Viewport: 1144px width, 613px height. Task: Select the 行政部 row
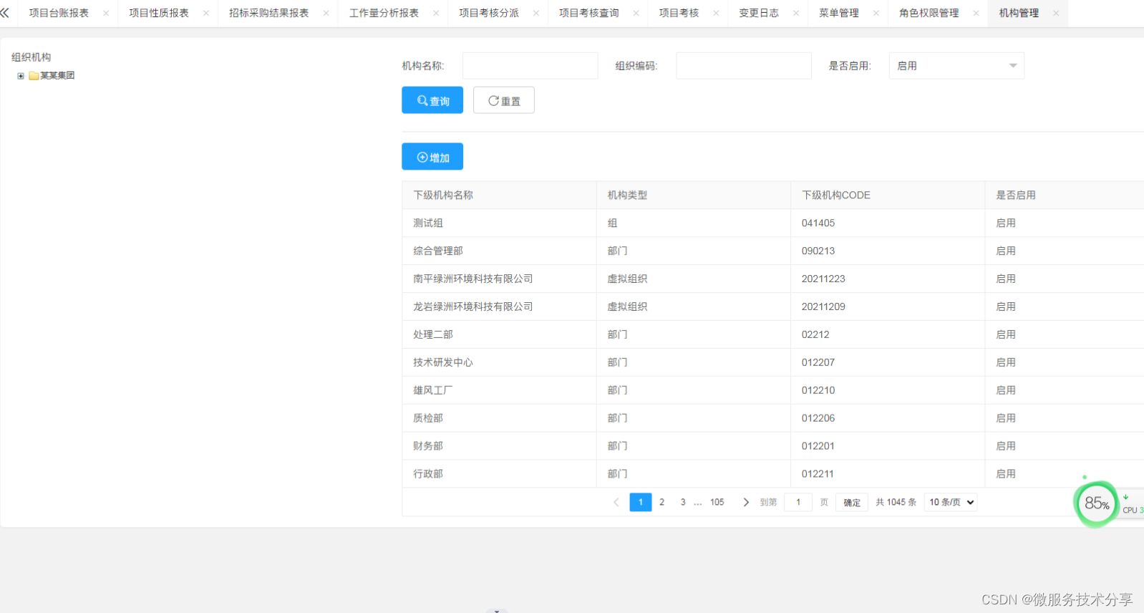[x=773, y=474]
